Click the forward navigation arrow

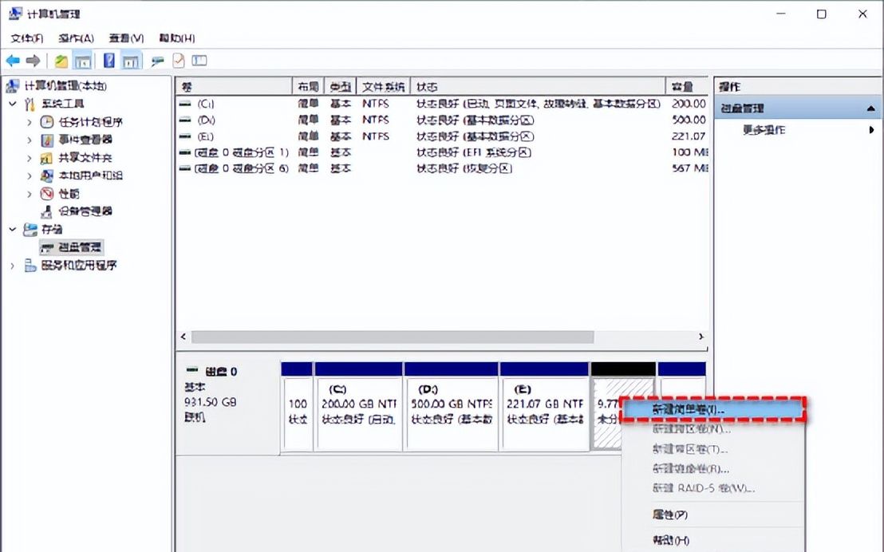tap(33, 61)
